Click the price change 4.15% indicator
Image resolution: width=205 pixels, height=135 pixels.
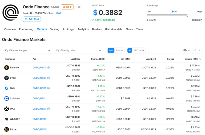point(104,20)
